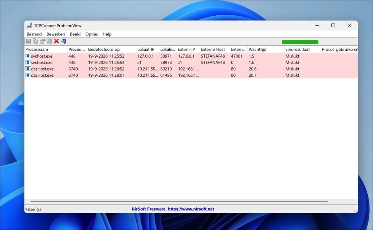Sort by Wachttijd column header
The image size is (373, 230).
click(x=266, y=49)
